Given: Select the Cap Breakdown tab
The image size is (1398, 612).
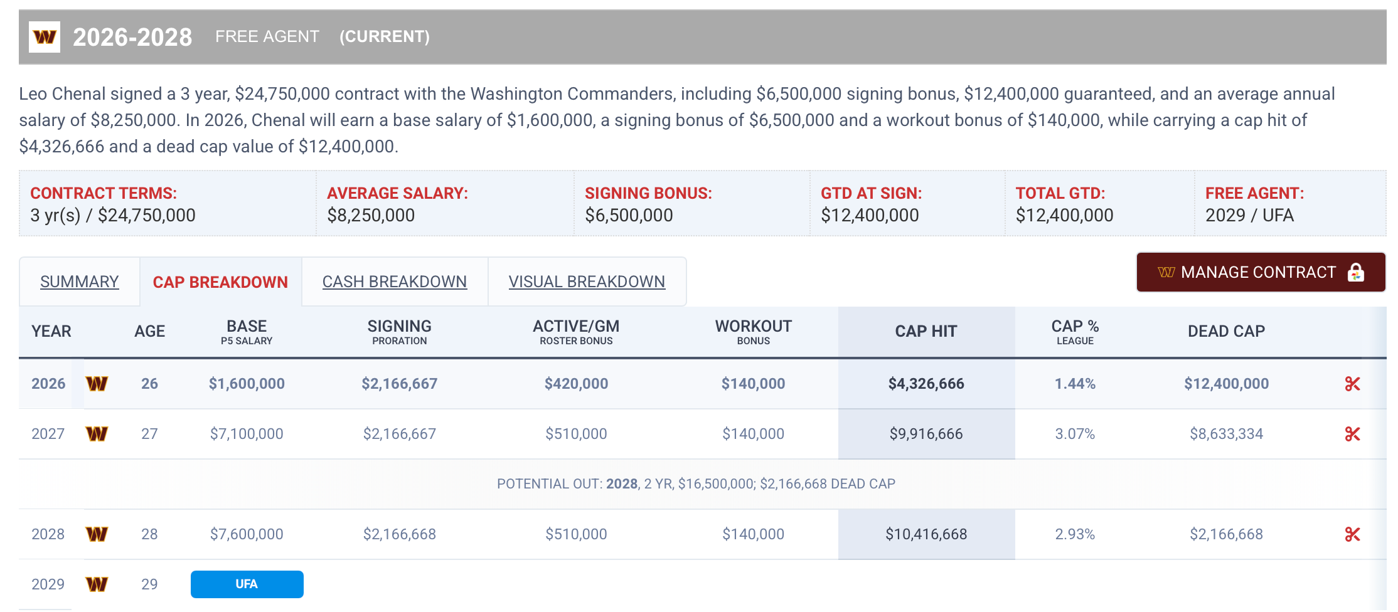Looking at the screenshot, I should tap(220, 282).
